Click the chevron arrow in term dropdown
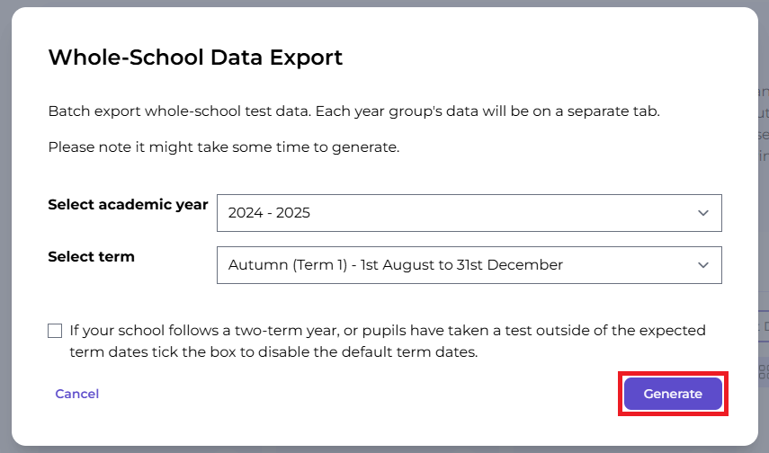Screen dimensions: 769x453 [703, 265]
